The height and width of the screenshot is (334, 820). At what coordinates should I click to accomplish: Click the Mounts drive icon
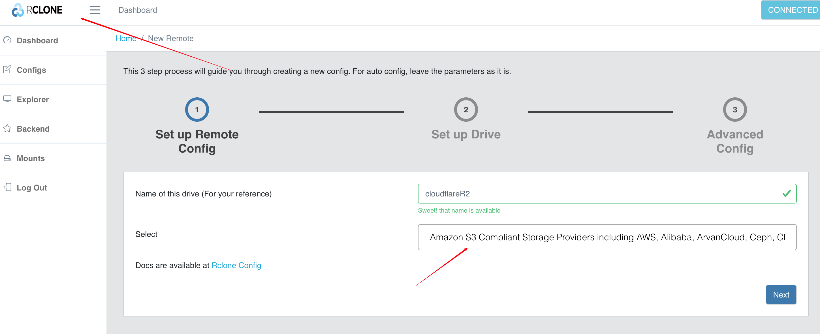7,158
